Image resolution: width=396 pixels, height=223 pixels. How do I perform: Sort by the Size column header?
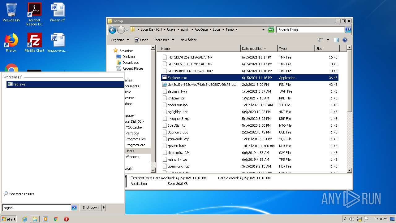tap(327, 49)
